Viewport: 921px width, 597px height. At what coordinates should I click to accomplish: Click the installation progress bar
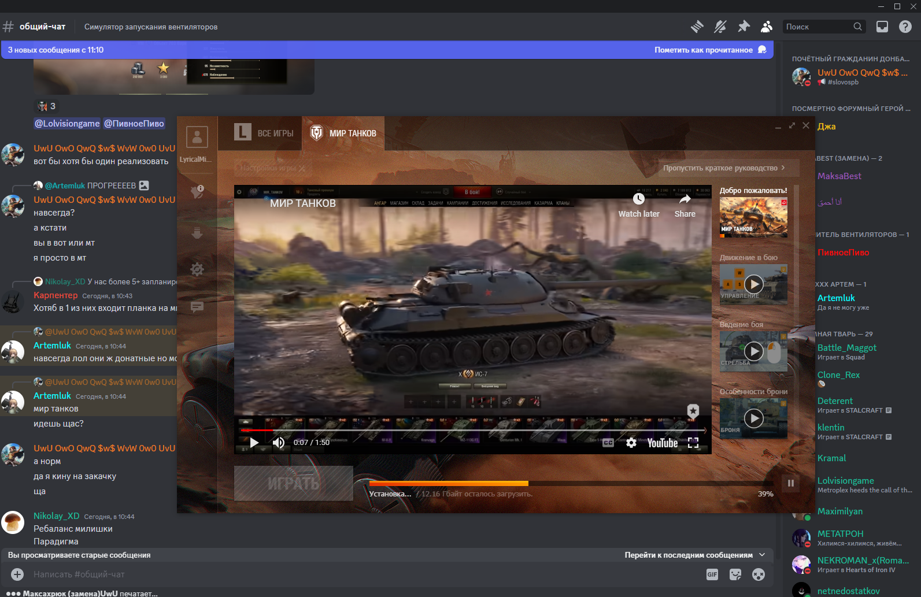point(571,483)
